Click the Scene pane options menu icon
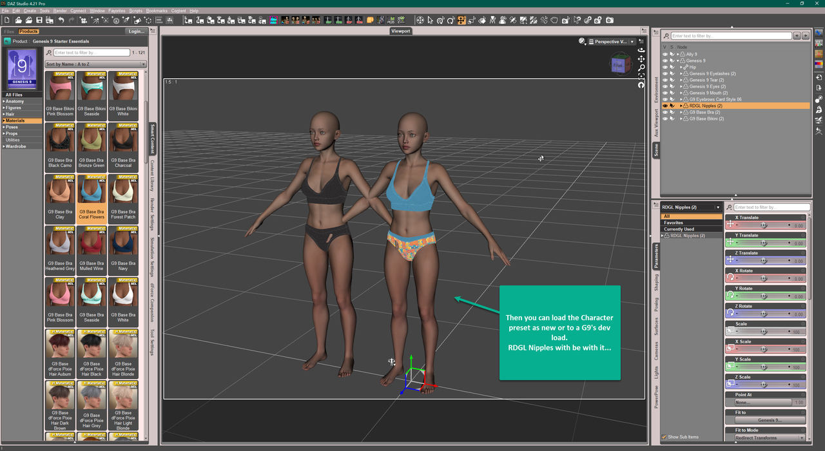The image size is (825, 451). click(x=657, y=31)
